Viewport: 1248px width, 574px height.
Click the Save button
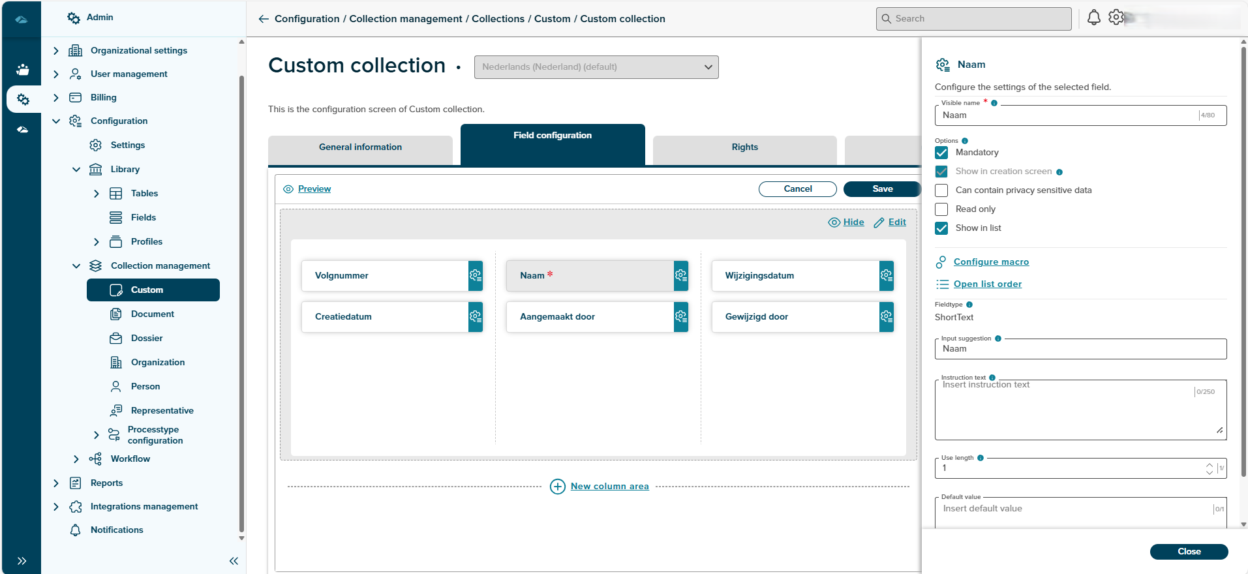pos(882,189)
